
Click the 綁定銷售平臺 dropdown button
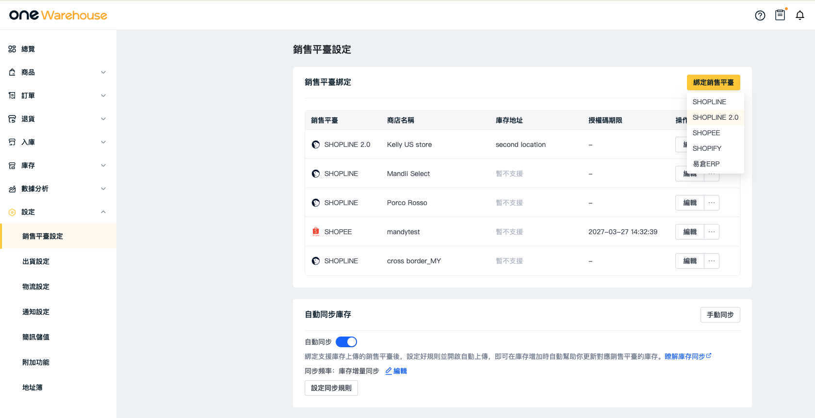tap(714, 82)
